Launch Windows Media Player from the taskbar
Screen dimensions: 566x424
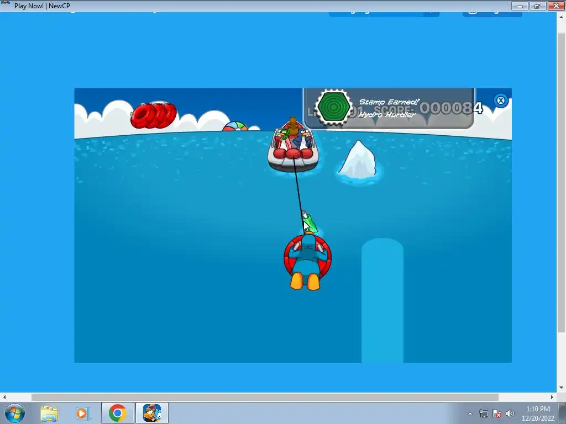(82, 414)
